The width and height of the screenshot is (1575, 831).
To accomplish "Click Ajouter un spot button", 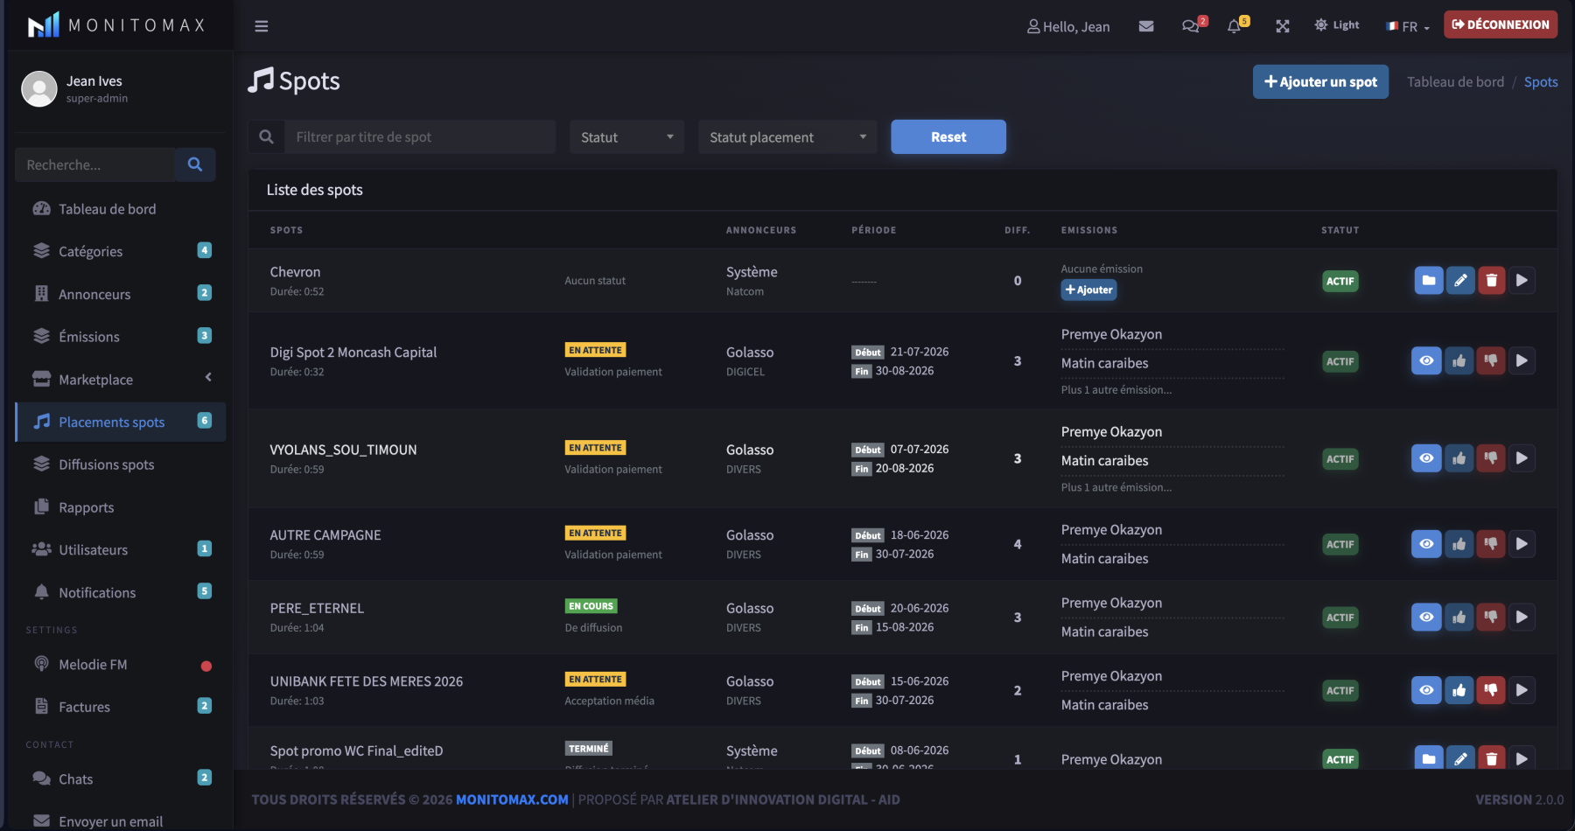I will [x=1320, y=82].
